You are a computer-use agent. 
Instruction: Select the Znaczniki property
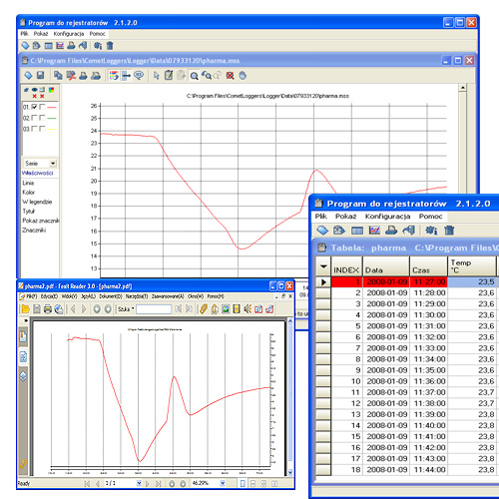pyautogui.click(x=34, y=230)
